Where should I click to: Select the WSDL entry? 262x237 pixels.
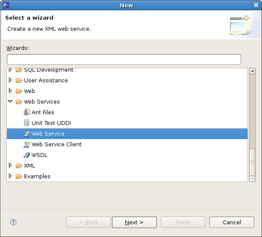[40, 155]
